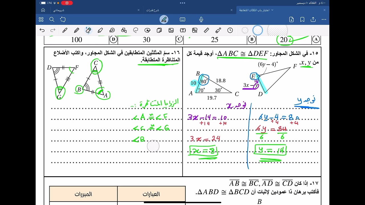This screenshot has width=365, height=205.
Task: Tap the three-dot multitasking control at top
Action: pos(182,3)
